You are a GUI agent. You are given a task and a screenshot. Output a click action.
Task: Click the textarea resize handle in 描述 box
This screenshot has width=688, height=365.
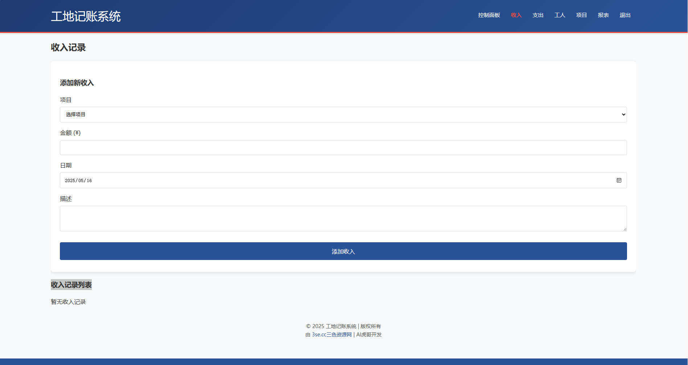624,229
